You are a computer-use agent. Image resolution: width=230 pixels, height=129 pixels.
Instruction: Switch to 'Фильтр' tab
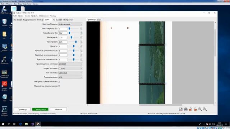tap(40, 20)
